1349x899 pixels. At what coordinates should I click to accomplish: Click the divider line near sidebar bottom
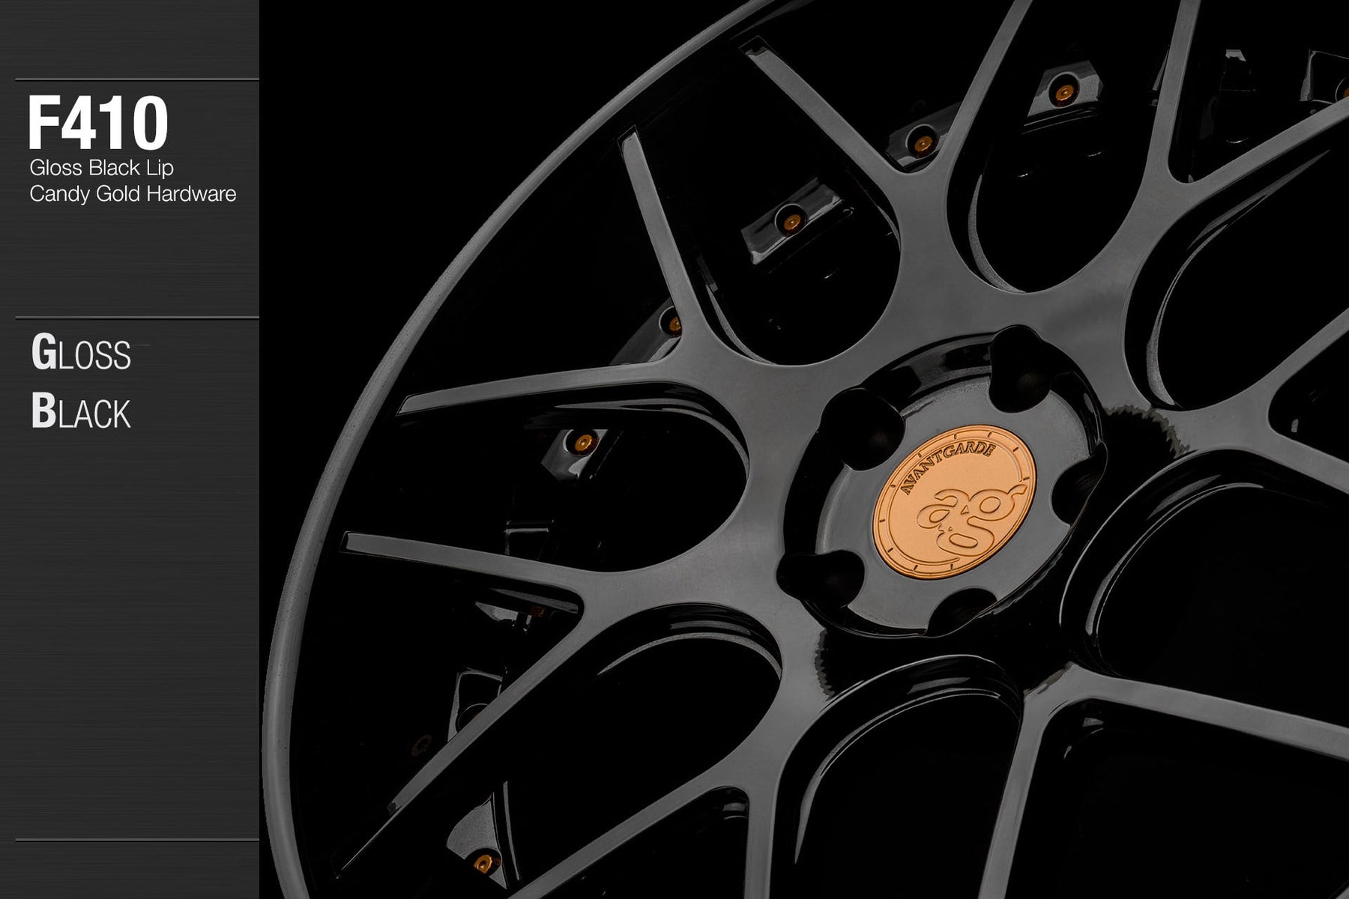136,840
